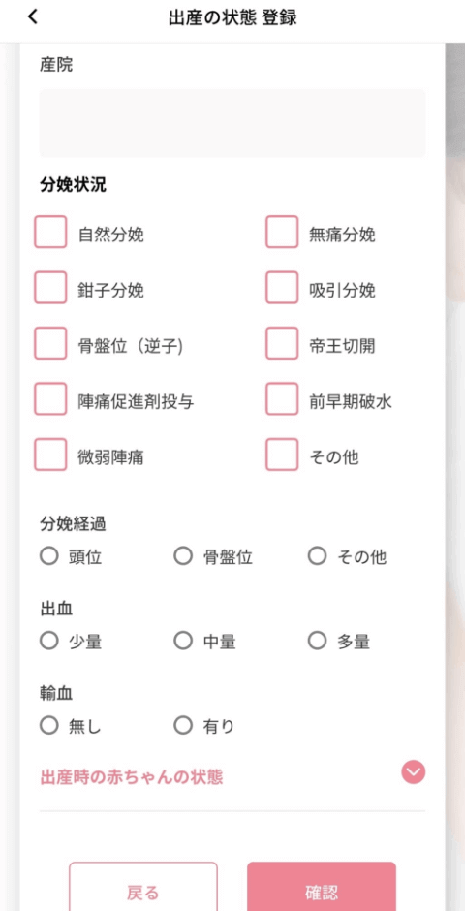Tick the 帝王切開 checkbox

(x=282, y=343)
